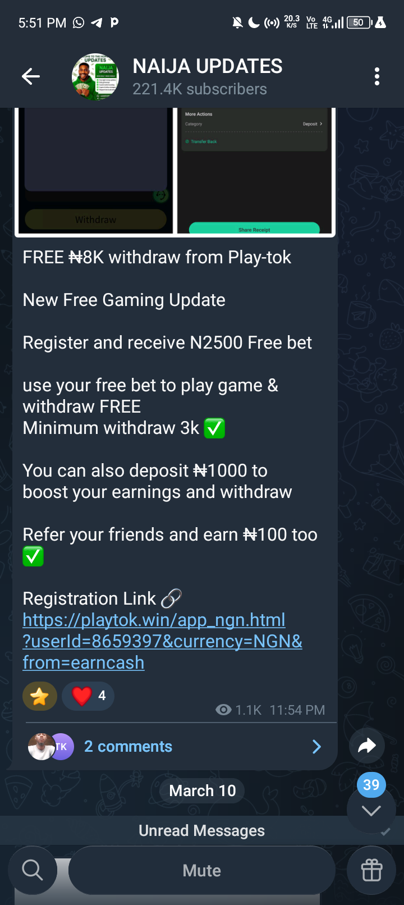
Task: Expand comments with the right chevron
Action: [317, 746]
